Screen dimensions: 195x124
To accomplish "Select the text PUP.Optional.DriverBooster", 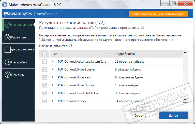I will (76, 70).
